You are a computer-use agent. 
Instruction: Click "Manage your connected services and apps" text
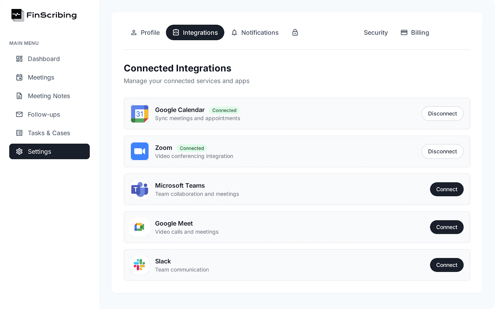click(x=187, y=81)
